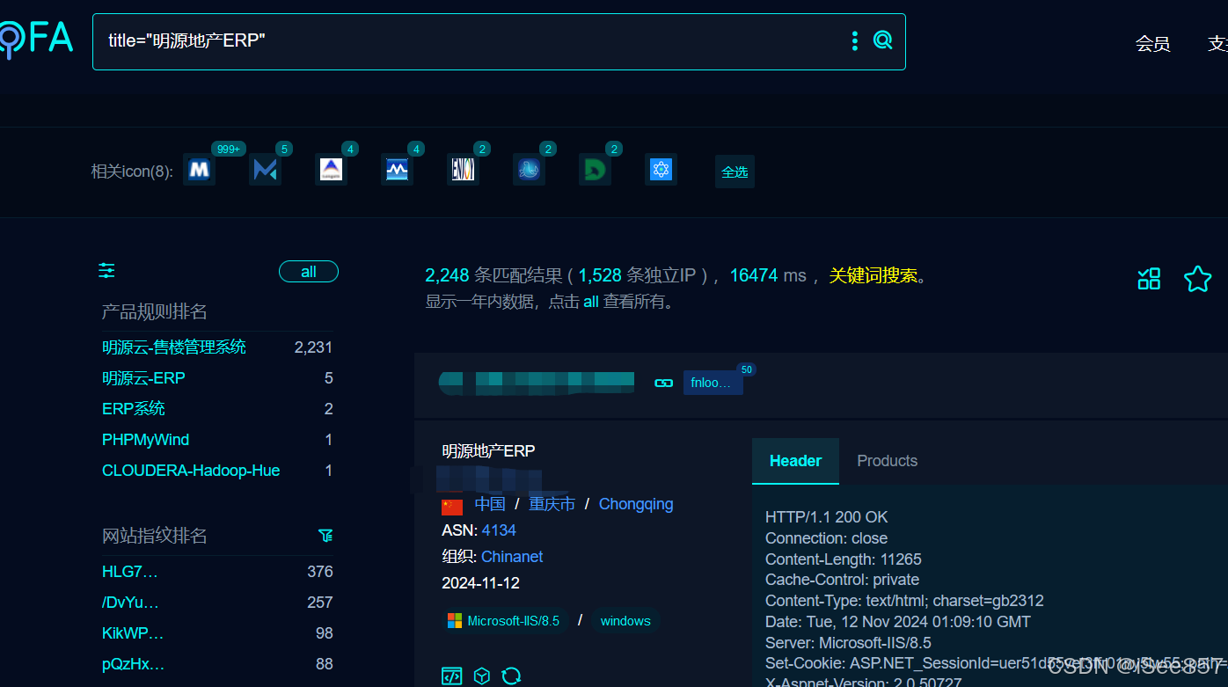Screen dimensions: 1228x687
Task: Click the 重庆市 region link
Action: pyautogui.click(x=552, y=504)
